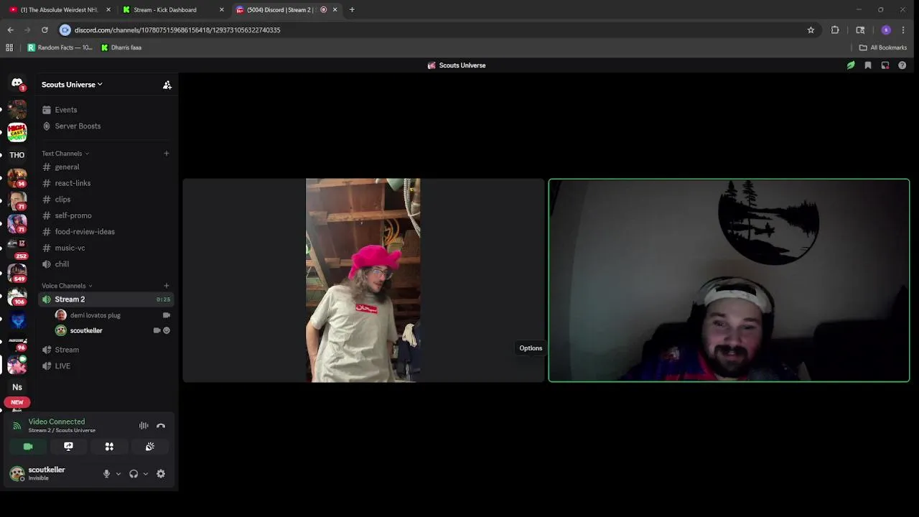Screen dimensions: 919x517
Task: Join the Stream voice channel
Action: point(108,350)
